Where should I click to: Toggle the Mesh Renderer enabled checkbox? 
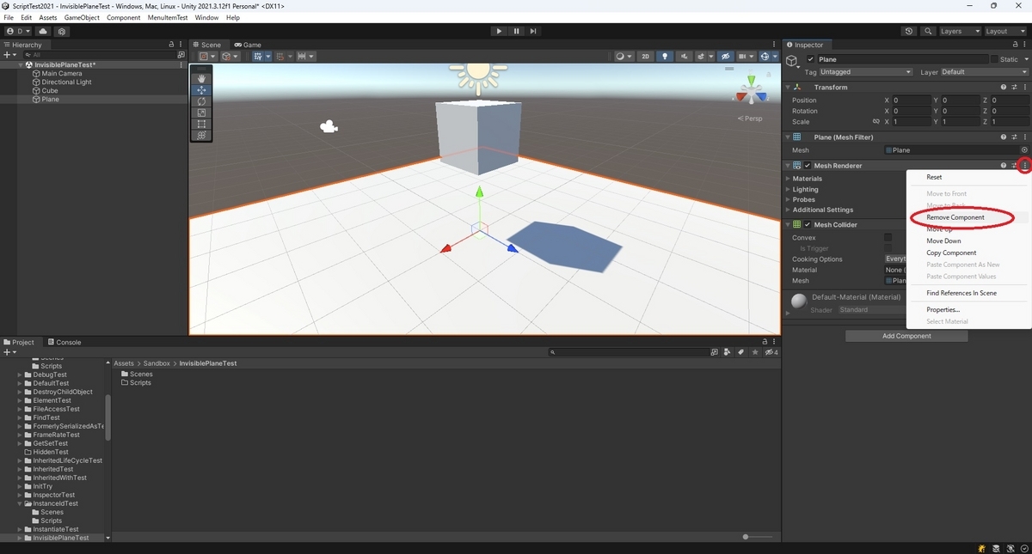pyautogui.click(x=808, y=166)
